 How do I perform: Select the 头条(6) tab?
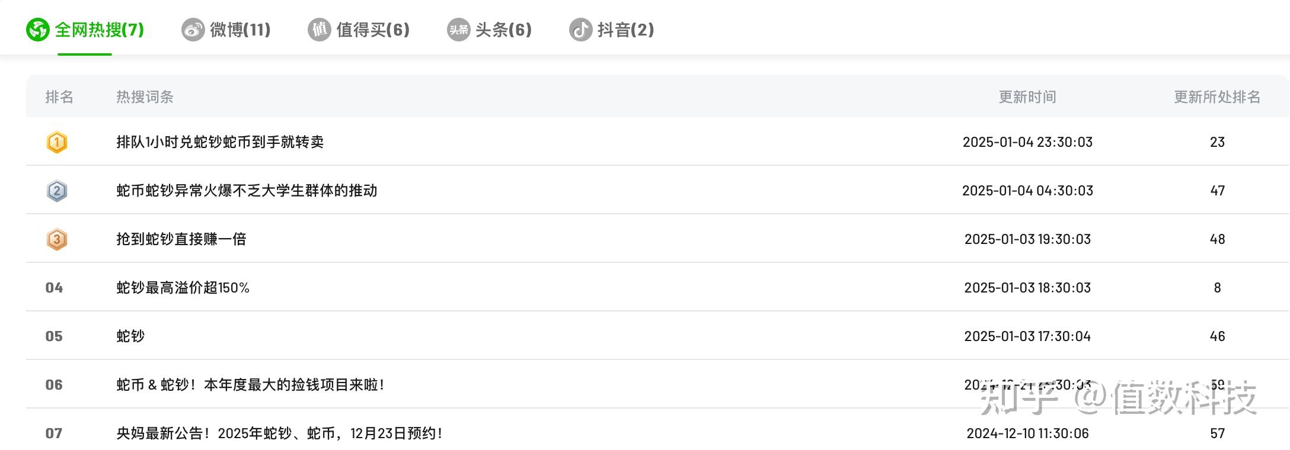tap(503, 30)
